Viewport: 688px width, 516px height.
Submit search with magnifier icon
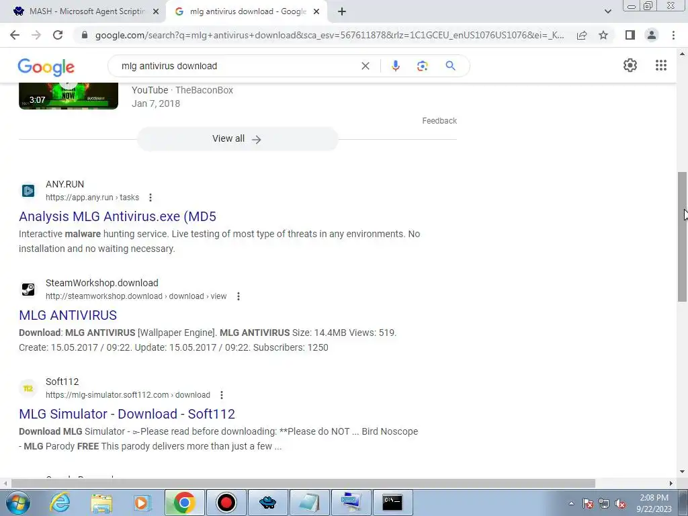pos(450,66)
